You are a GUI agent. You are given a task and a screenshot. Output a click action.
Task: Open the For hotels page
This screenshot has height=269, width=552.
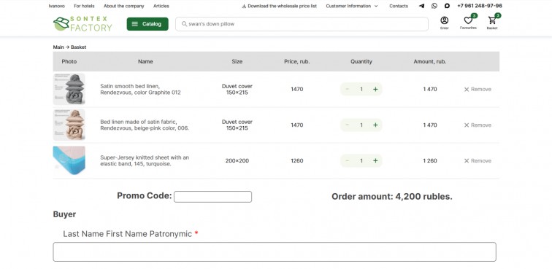(x=84, y=6)
